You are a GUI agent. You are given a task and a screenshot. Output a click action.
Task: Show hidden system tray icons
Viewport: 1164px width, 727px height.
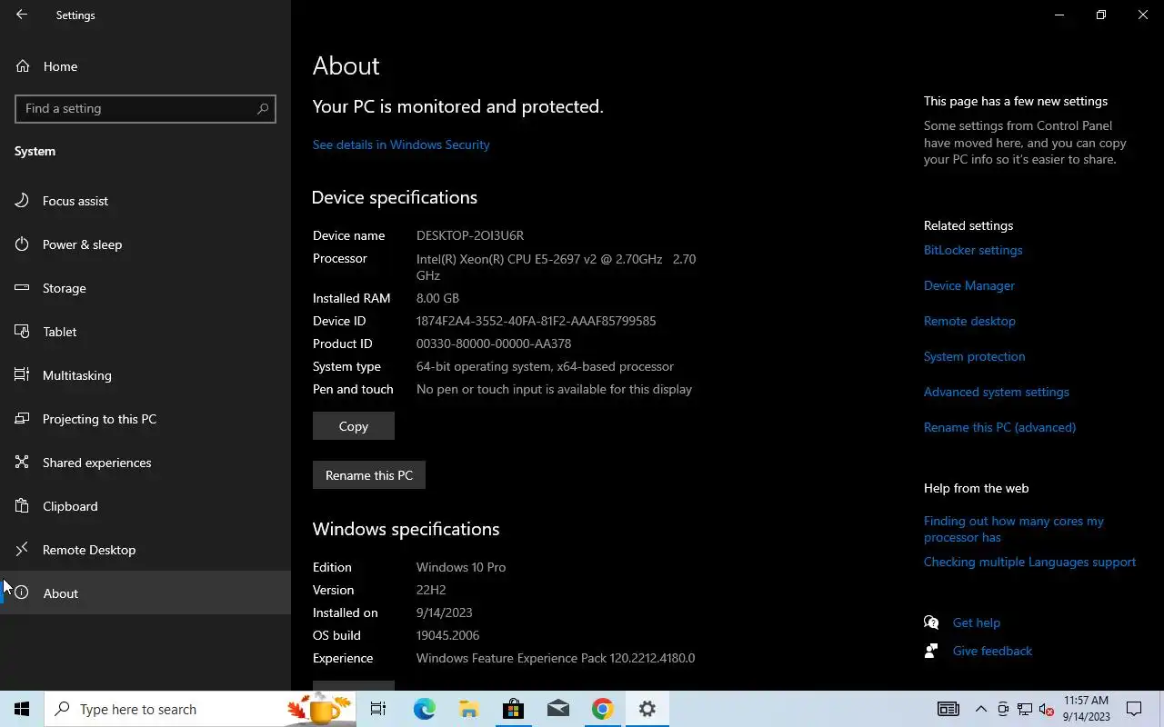click(981, 709)
